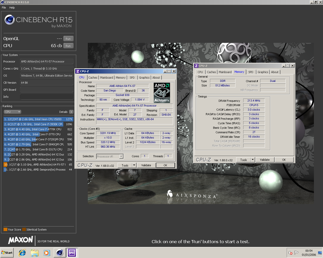Open About tab in left CPU-Z
The width and height of the screenshot is (323, 258).
pyautogui.click(x=156, y=78)
